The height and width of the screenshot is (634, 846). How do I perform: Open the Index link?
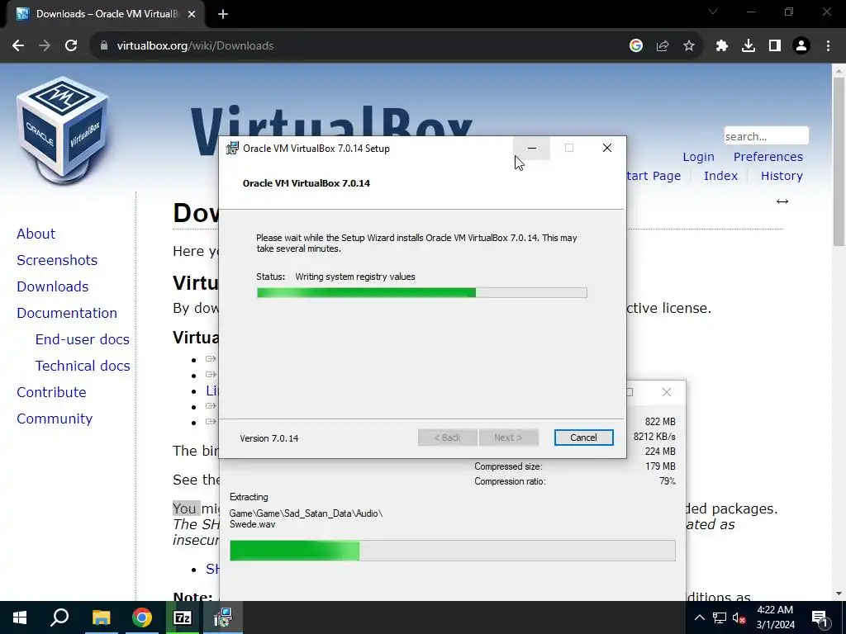click(x=720, y=176)
